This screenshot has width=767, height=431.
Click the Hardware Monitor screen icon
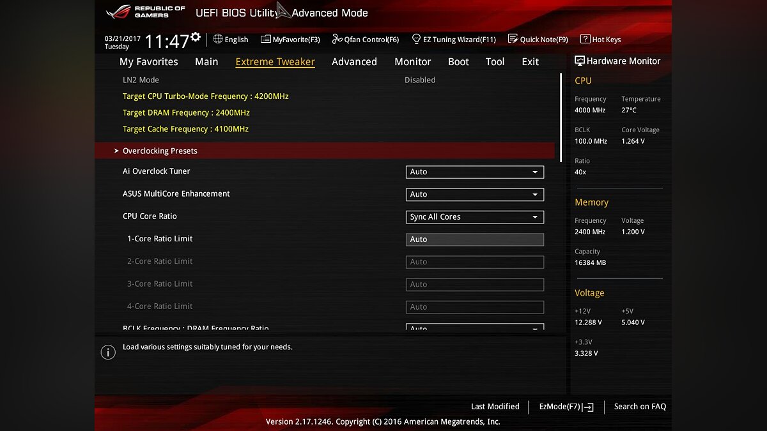[580, 61]
